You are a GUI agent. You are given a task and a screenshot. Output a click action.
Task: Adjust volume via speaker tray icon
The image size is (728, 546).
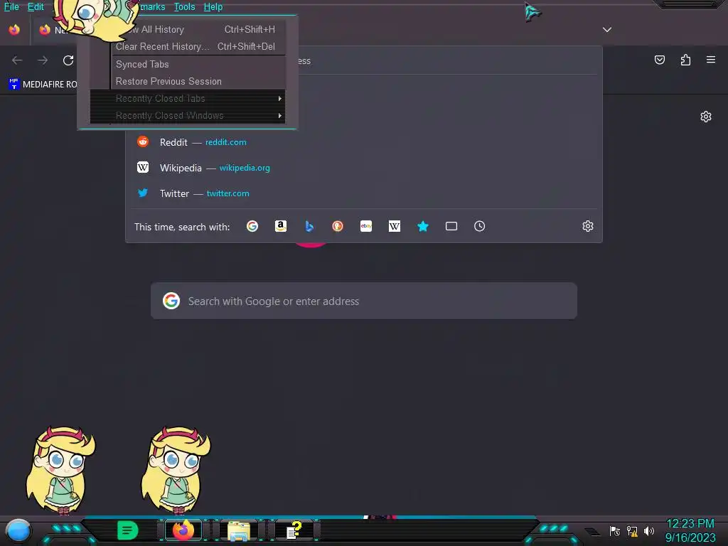[649, 530]
